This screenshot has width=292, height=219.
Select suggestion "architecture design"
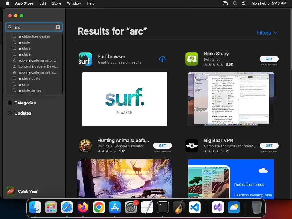pos(34,36)
